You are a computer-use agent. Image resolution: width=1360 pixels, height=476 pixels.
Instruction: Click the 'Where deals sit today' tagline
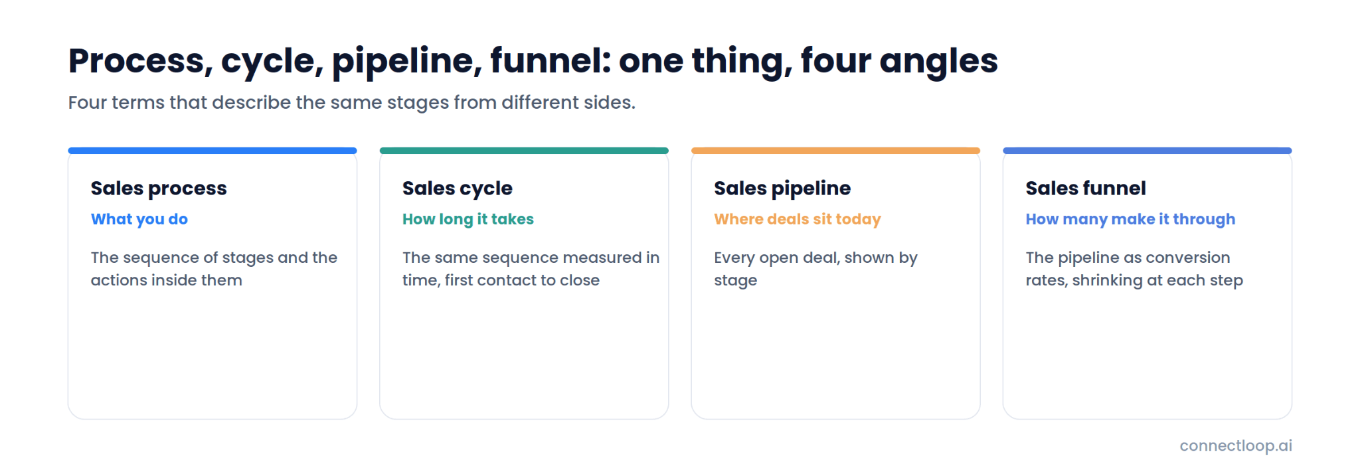tap(798, 219)
